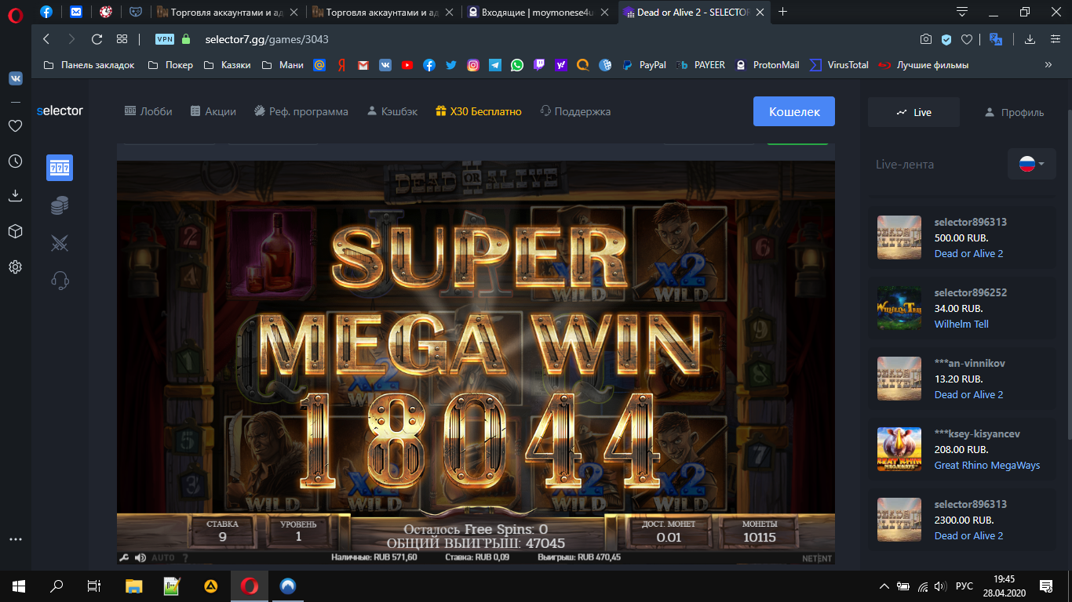
Task: Open PayPal bookmark
Action: [644, 65]
